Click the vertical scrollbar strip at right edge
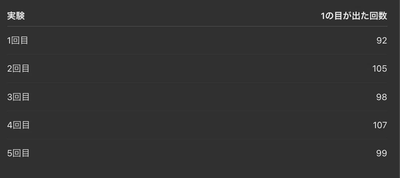This screenshot has height=178, width=400. [399, 89]
